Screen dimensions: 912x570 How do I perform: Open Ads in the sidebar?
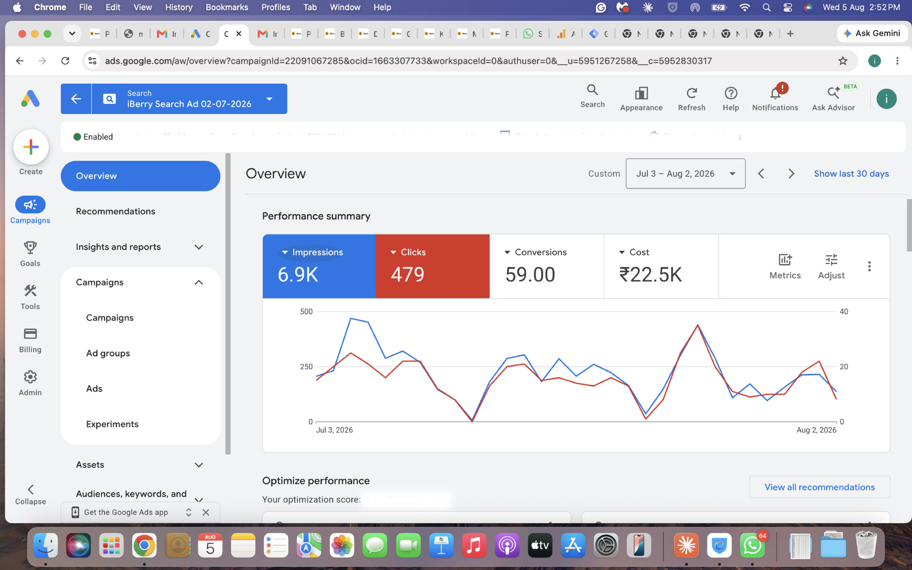pos(94,388)
